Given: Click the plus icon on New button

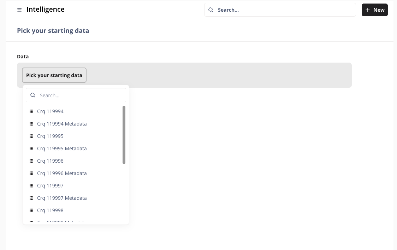Looking at the screenshot, I should pyautogui.click(x=368, y=10).
